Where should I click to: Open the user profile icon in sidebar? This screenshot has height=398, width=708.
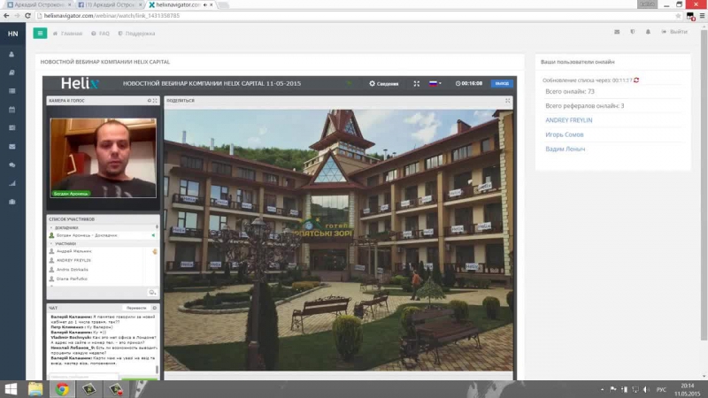12,54
